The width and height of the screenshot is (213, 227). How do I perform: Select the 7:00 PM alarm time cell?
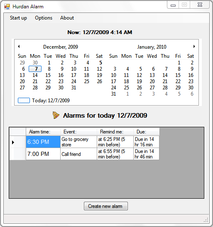(x=43, y=154)
